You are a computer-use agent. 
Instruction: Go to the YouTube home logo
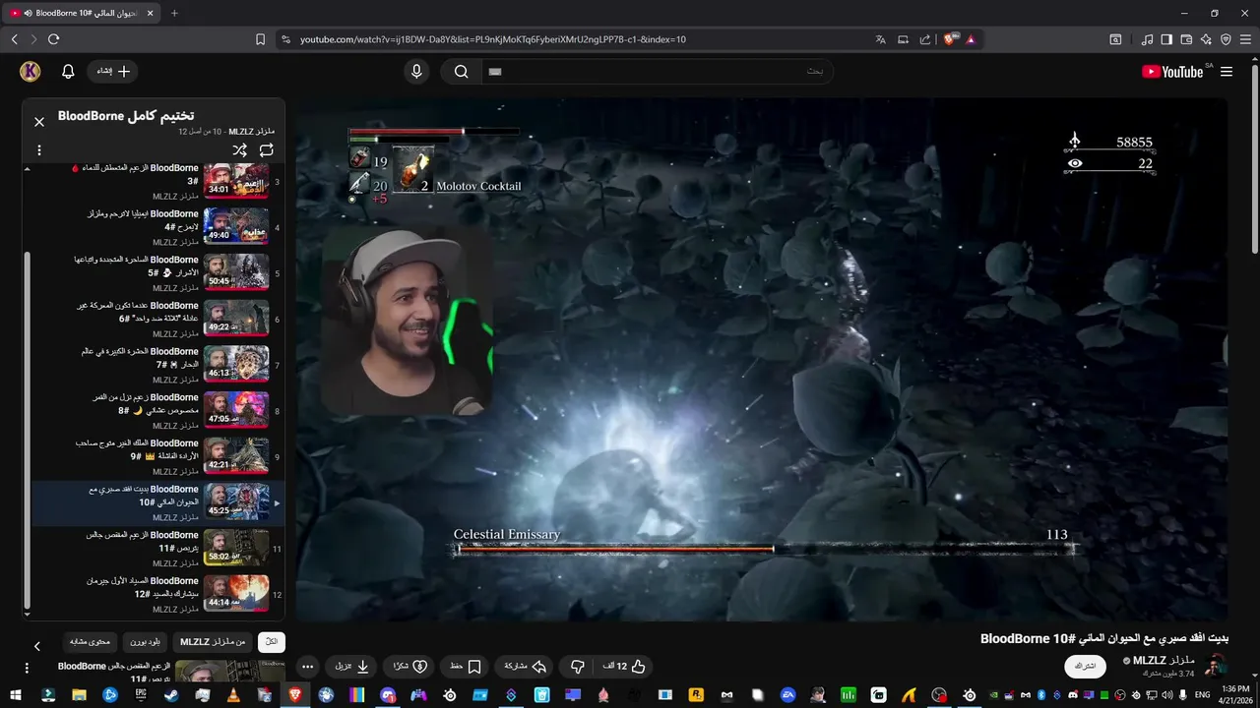[x=1172, y=72]
